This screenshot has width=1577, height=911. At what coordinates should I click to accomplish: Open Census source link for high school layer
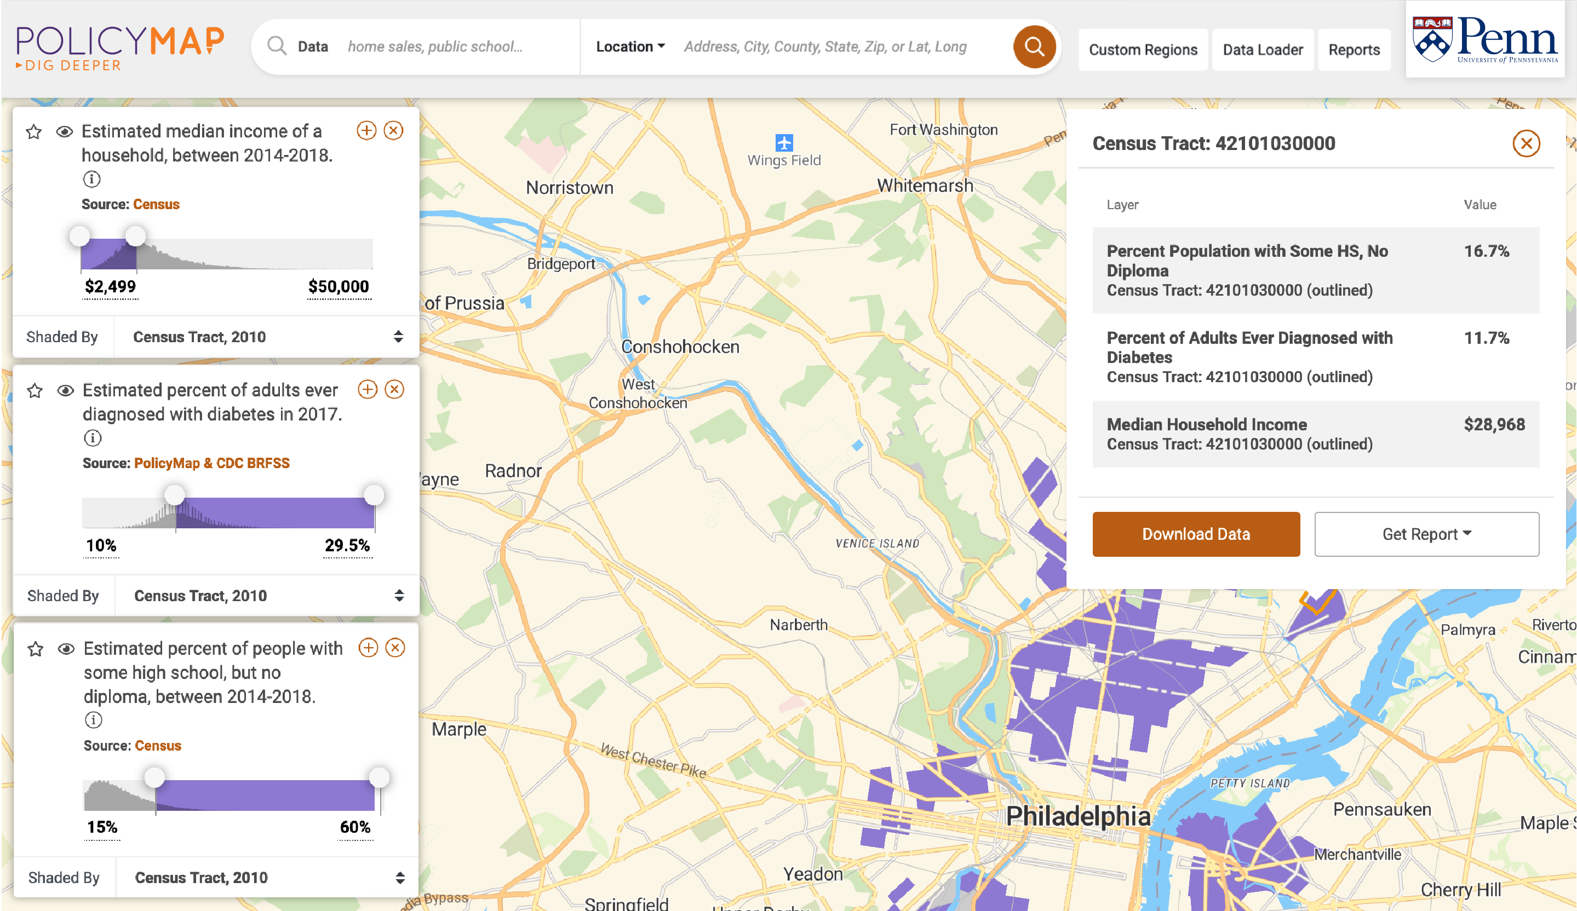click(158, 746)
